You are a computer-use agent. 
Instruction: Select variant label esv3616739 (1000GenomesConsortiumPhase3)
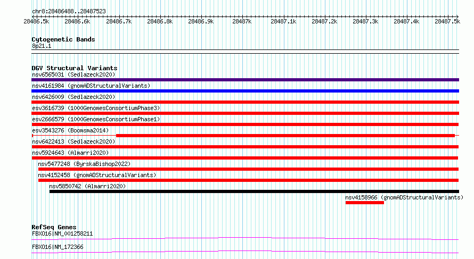(x=96, y=108)
